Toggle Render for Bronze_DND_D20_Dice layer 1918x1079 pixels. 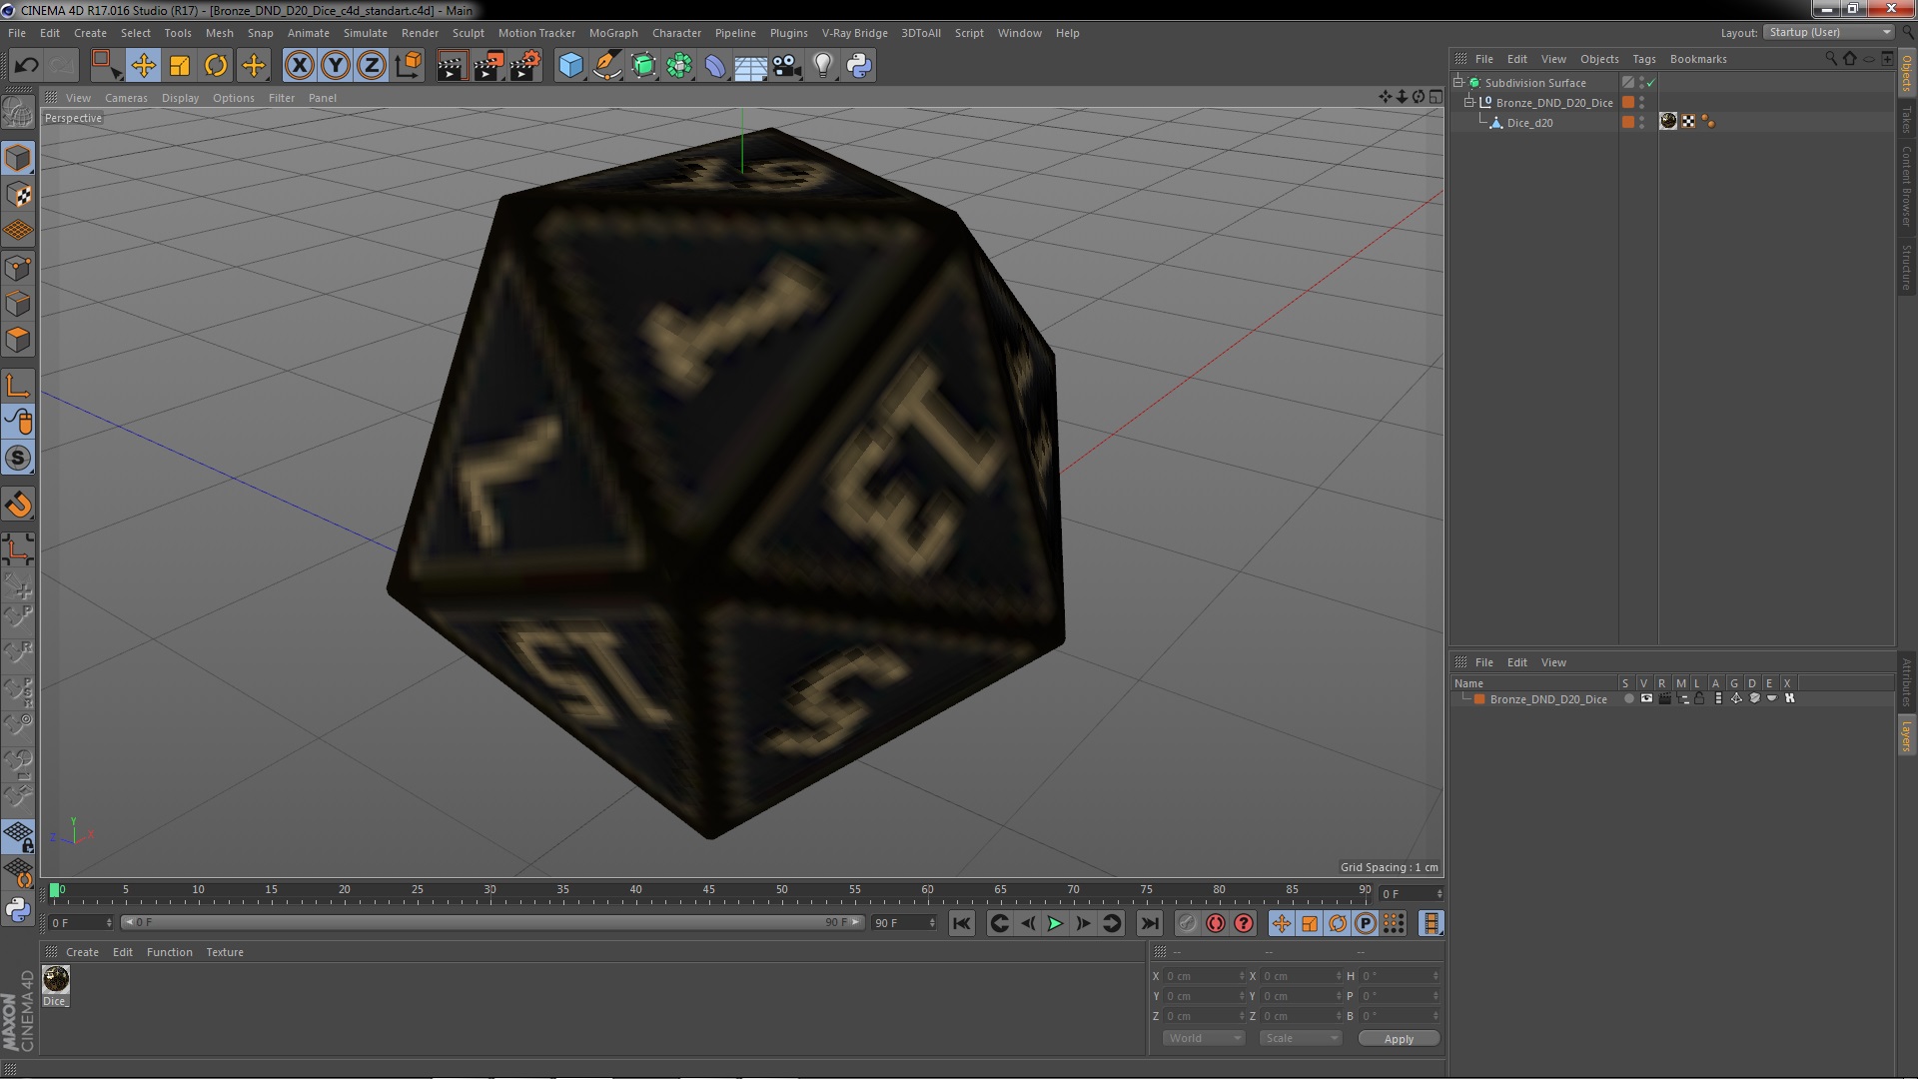1664,699
